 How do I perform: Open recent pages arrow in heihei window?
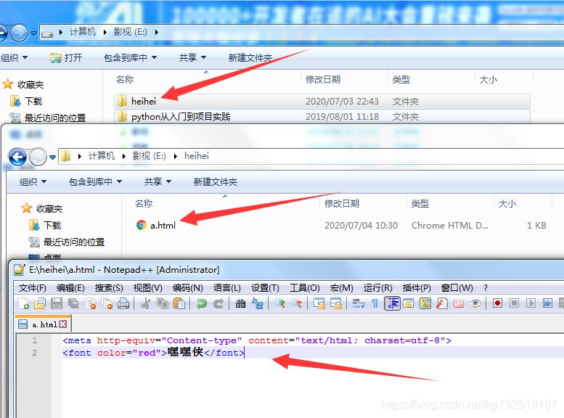pyautogui.click(x=52, y=157)
